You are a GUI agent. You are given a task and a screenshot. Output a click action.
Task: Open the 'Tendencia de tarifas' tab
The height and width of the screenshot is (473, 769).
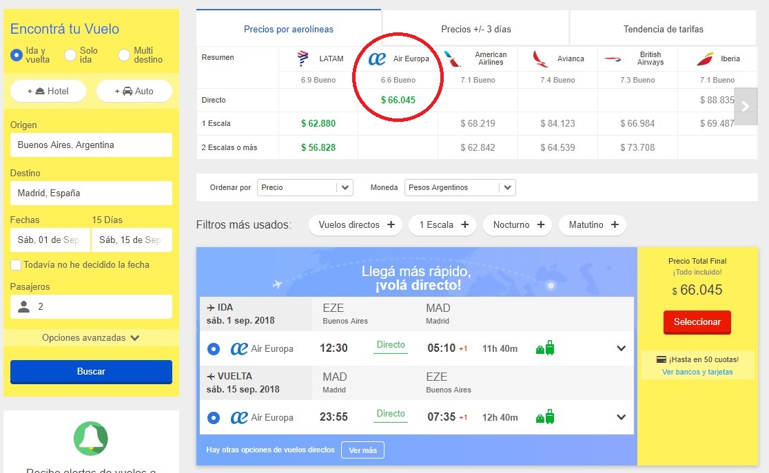663,29
